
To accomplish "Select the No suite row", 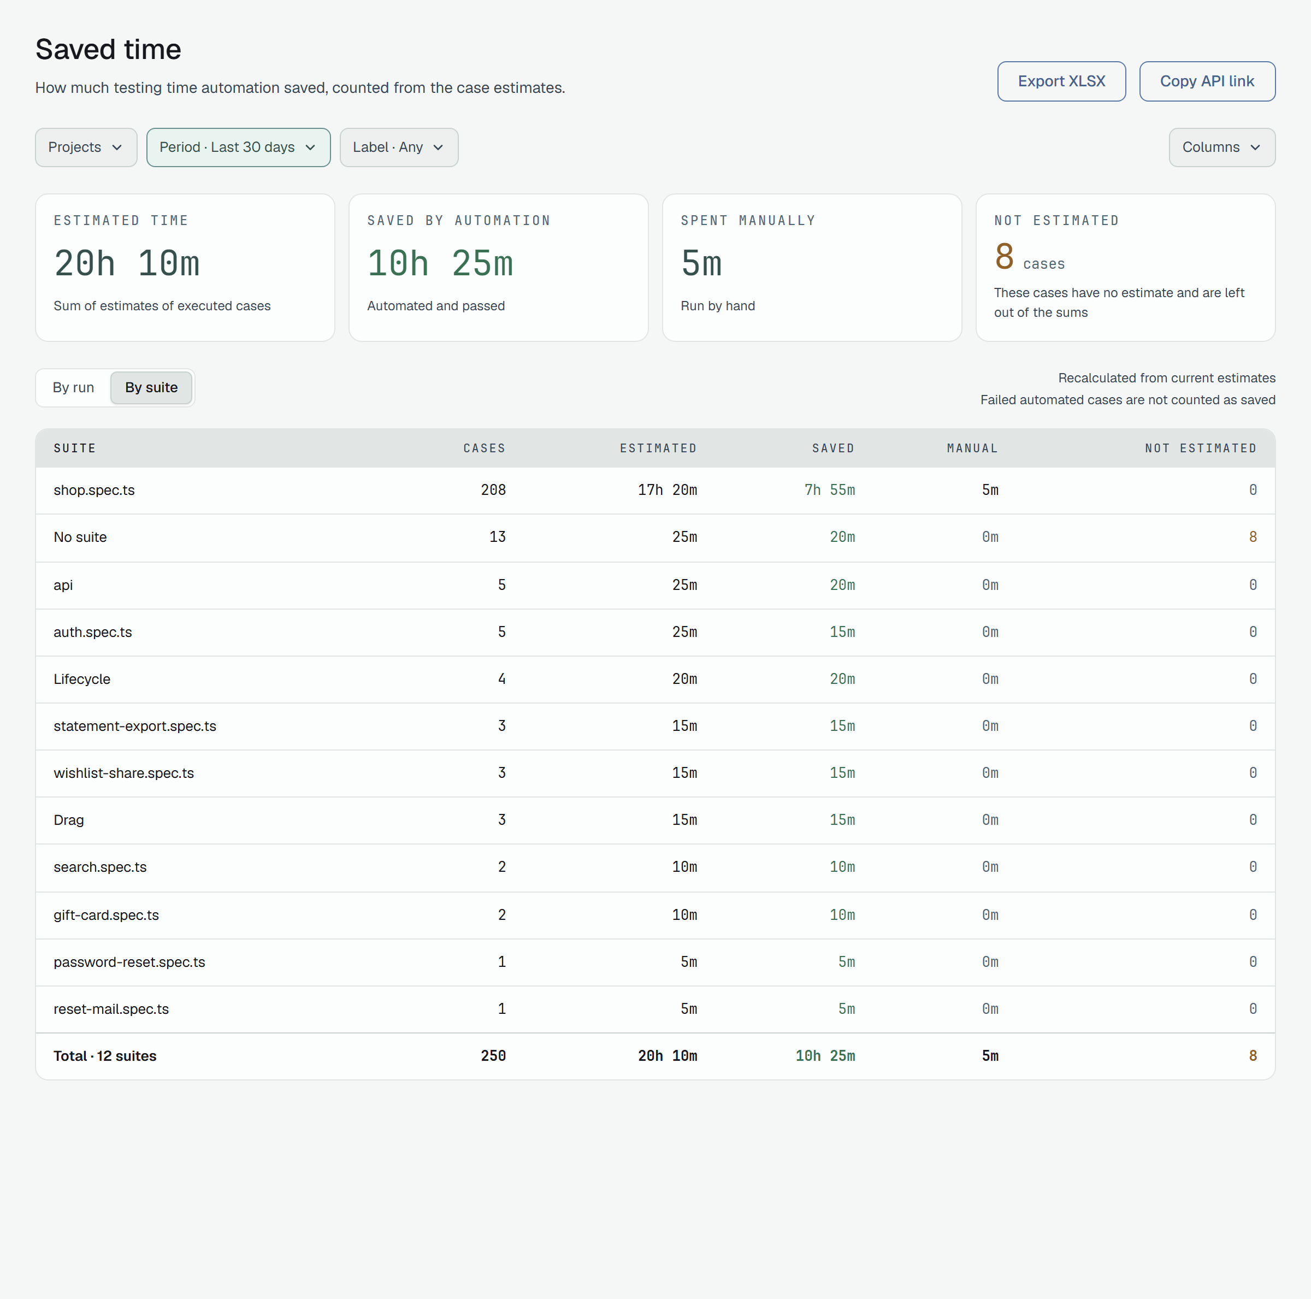I will tap(655, 538).
